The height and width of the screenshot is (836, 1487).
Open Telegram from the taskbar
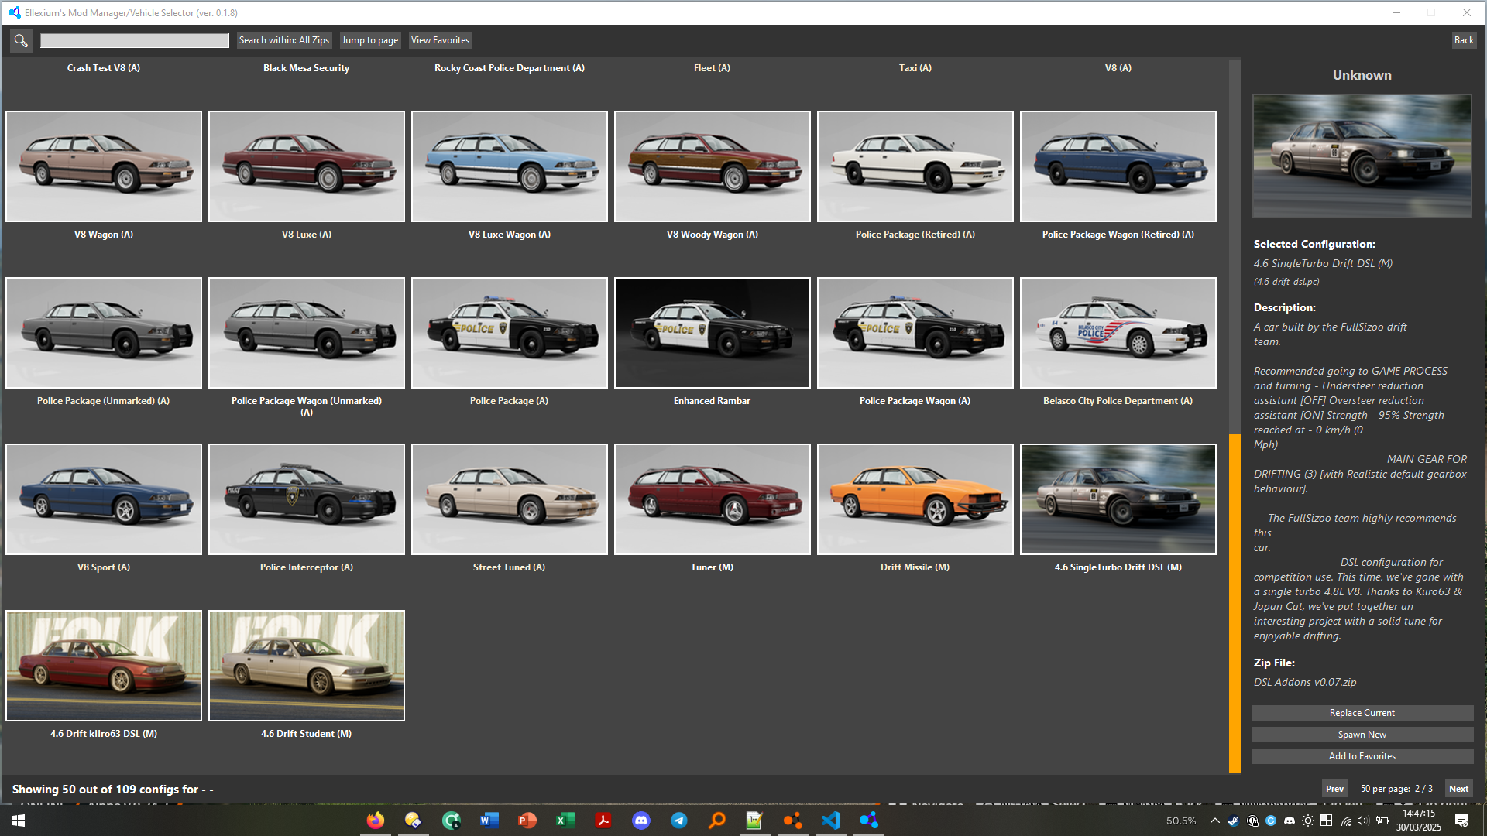(679, 821)
